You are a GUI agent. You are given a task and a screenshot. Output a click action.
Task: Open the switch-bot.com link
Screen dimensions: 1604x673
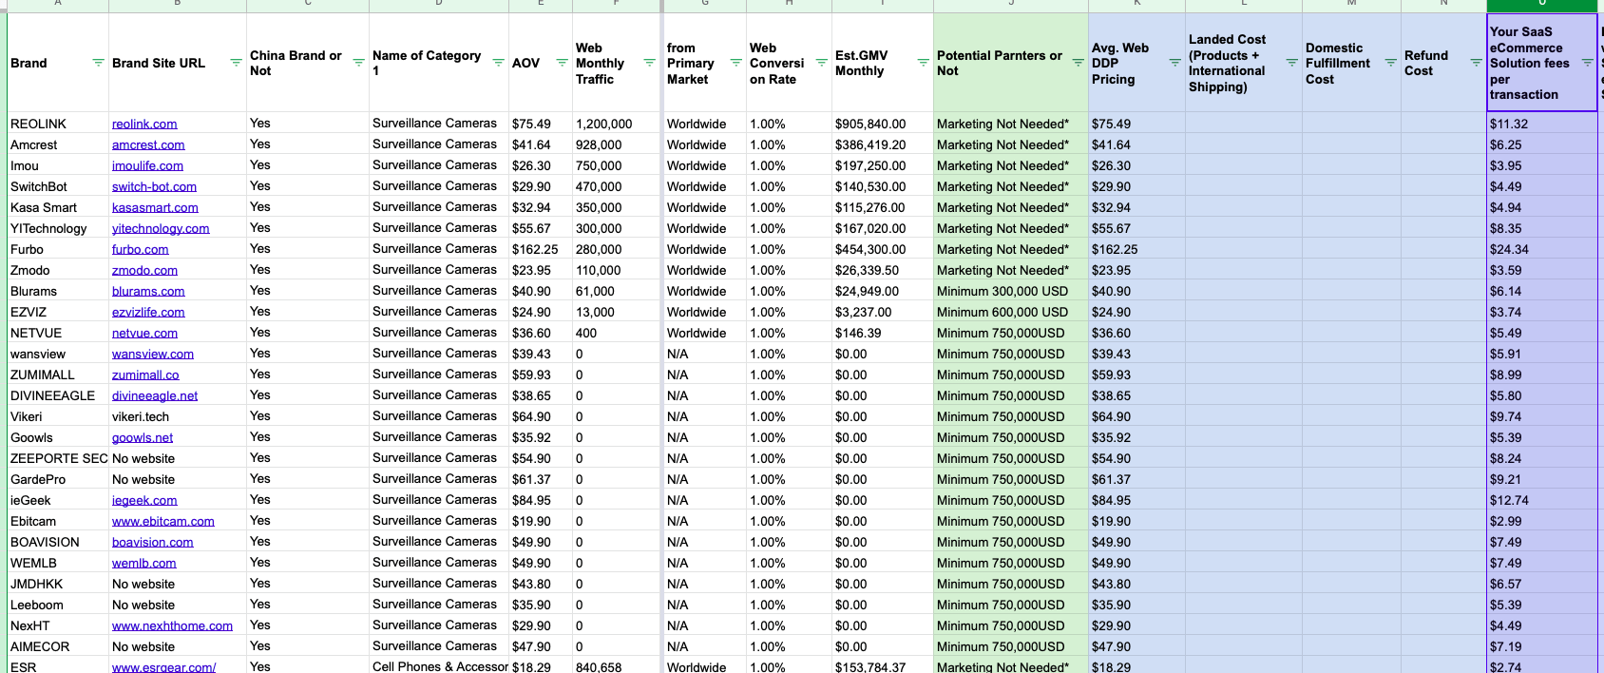(x=154, y=186)
